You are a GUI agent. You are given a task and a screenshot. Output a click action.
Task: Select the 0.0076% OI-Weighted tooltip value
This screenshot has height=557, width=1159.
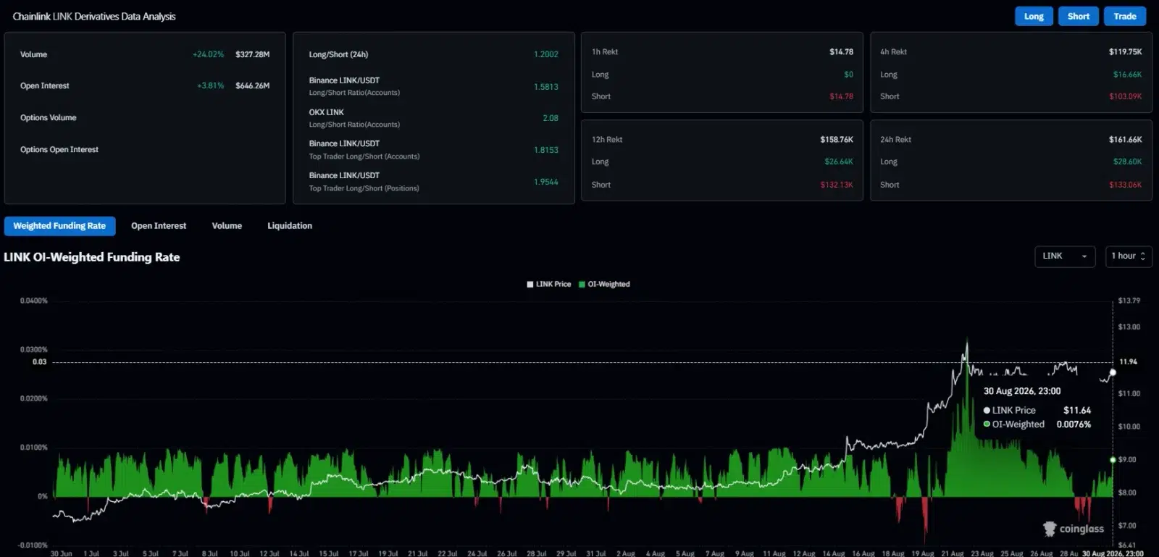[1074, 424]
